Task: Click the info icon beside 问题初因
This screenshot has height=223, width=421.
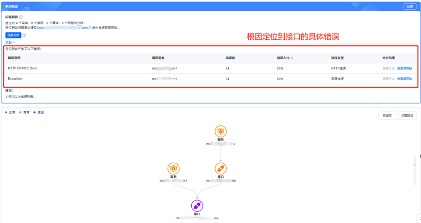Action: (21, 17)
